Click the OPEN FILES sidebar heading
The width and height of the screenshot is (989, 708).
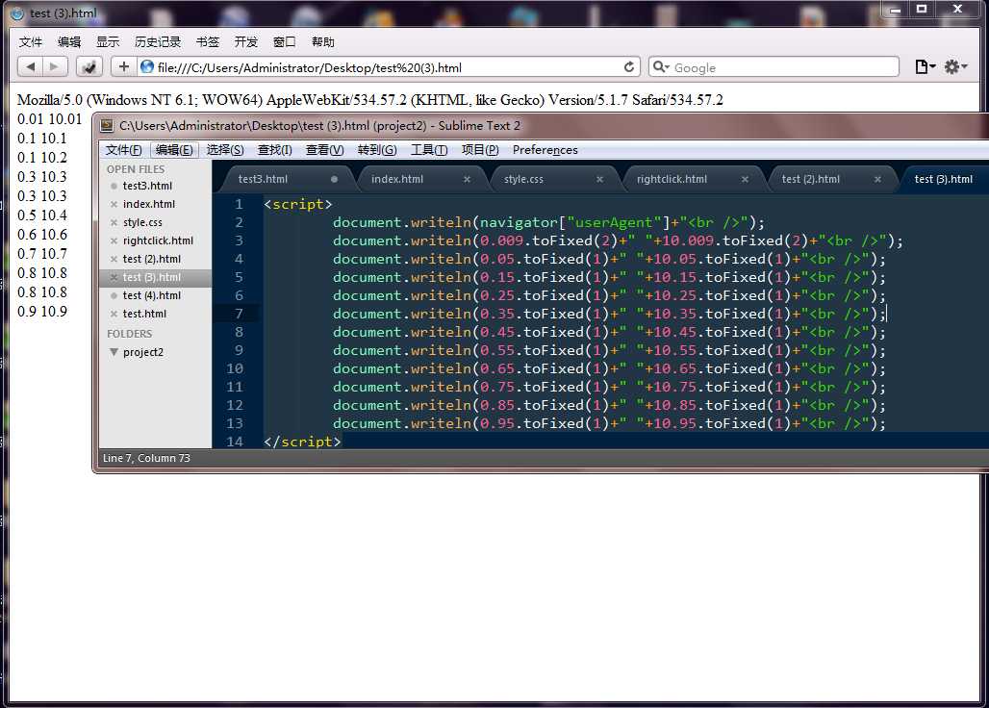[x=136, y=169]
